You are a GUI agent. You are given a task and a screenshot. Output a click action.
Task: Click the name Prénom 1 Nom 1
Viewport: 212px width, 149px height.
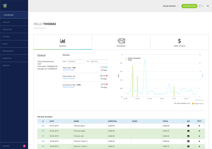point(80,147)
